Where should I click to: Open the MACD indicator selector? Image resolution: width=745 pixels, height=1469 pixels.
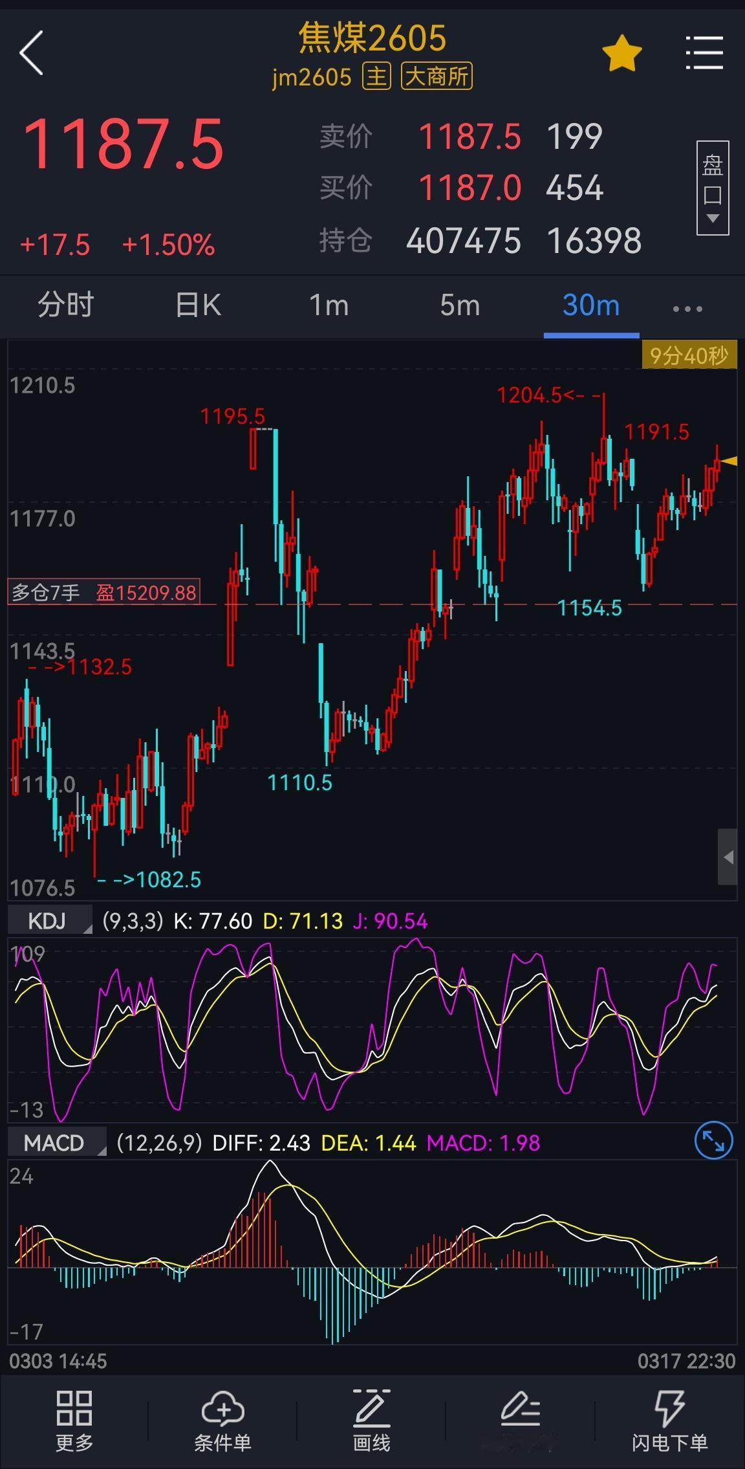pos(57,1142)
